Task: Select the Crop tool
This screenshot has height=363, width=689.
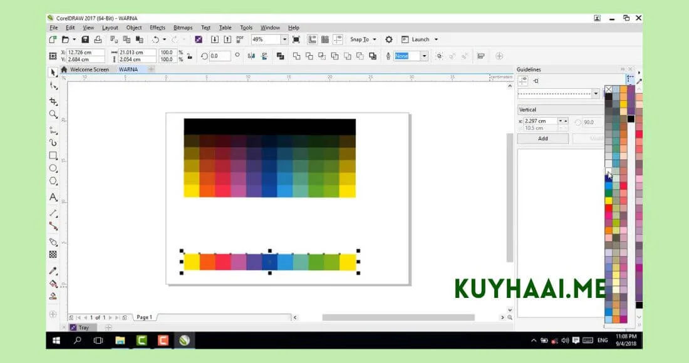Action: click(x=53, y=101)
